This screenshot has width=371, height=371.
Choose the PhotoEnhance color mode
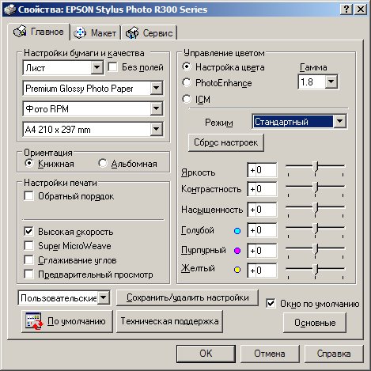(187, 83)
